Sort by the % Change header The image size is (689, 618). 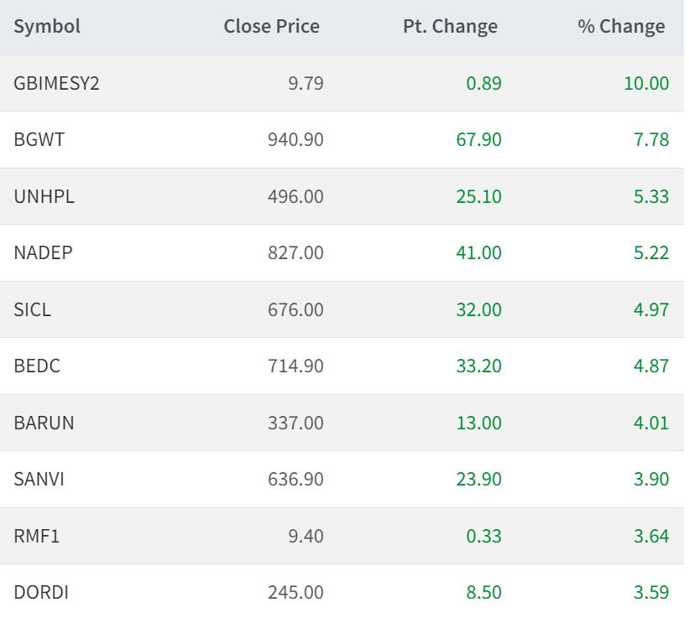[621, 27]
